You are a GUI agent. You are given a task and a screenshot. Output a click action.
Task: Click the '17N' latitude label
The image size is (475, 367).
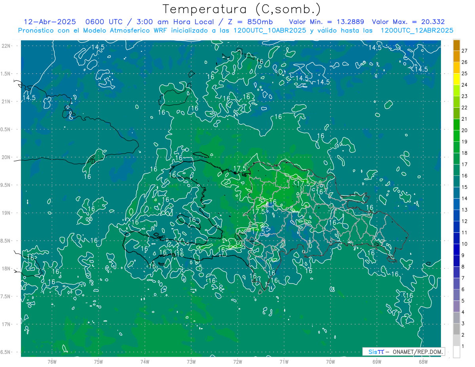[x=6, y=324]
